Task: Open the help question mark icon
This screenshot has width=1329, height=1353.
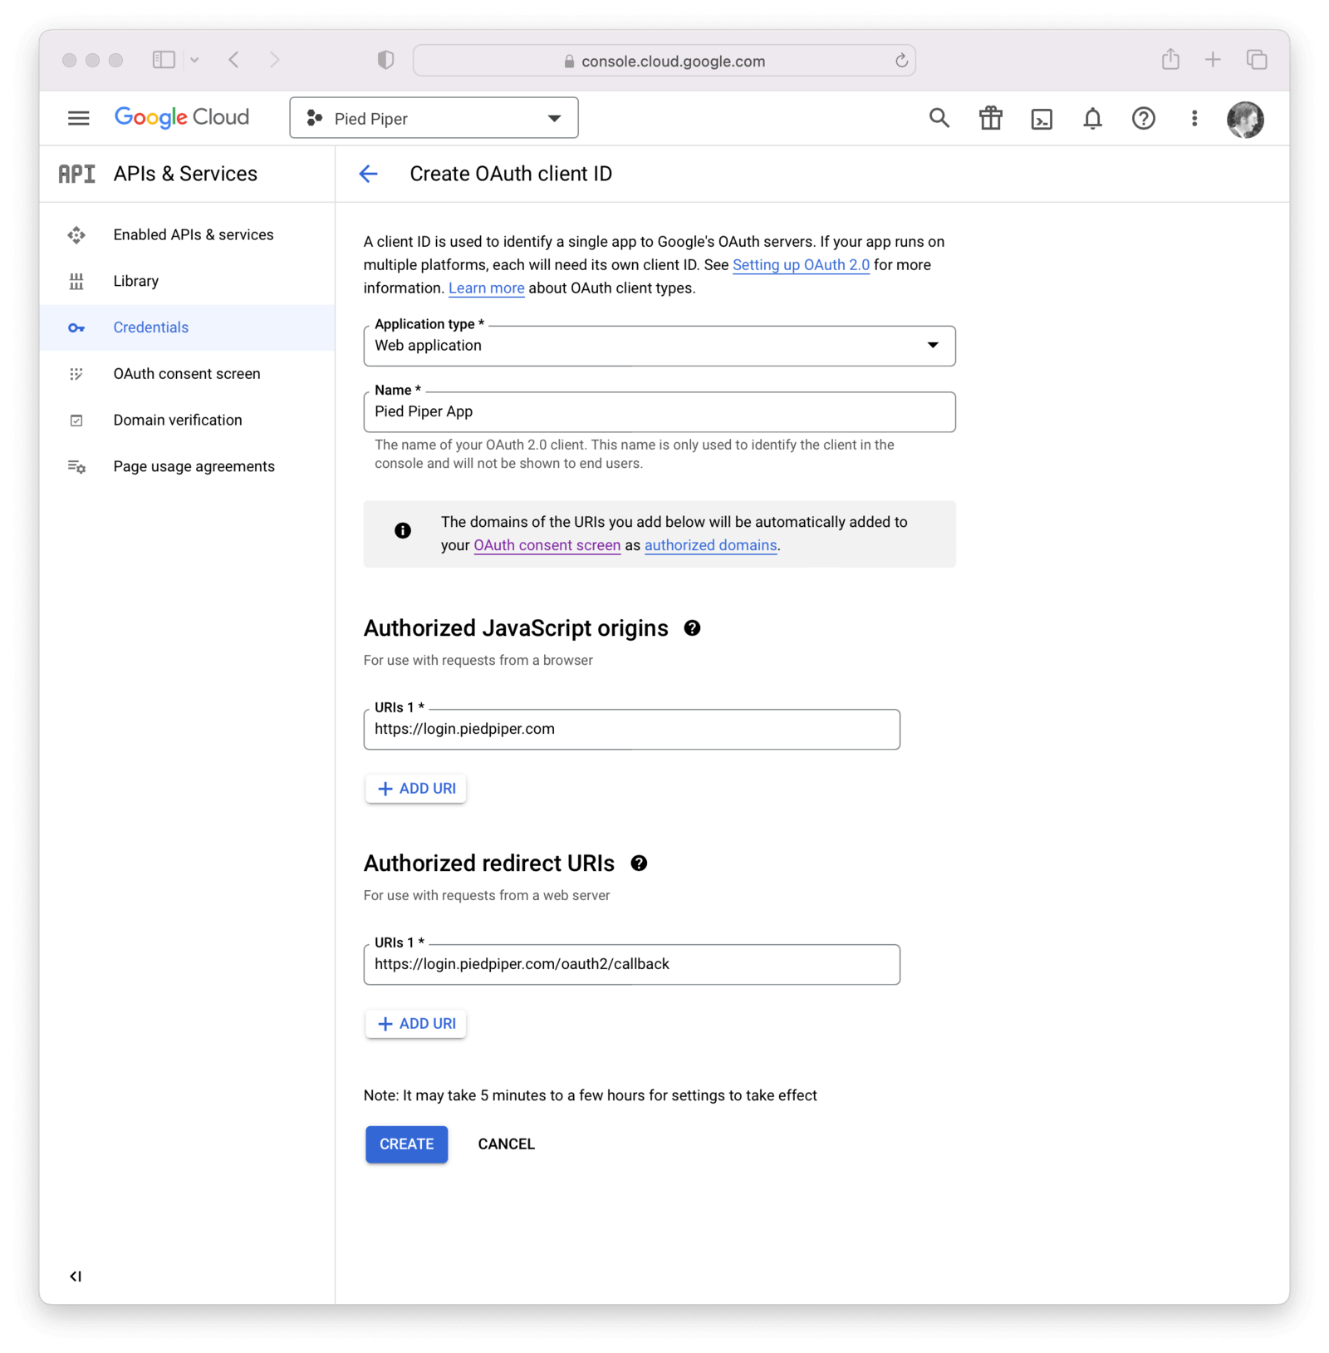Action: pos(1144,118)
